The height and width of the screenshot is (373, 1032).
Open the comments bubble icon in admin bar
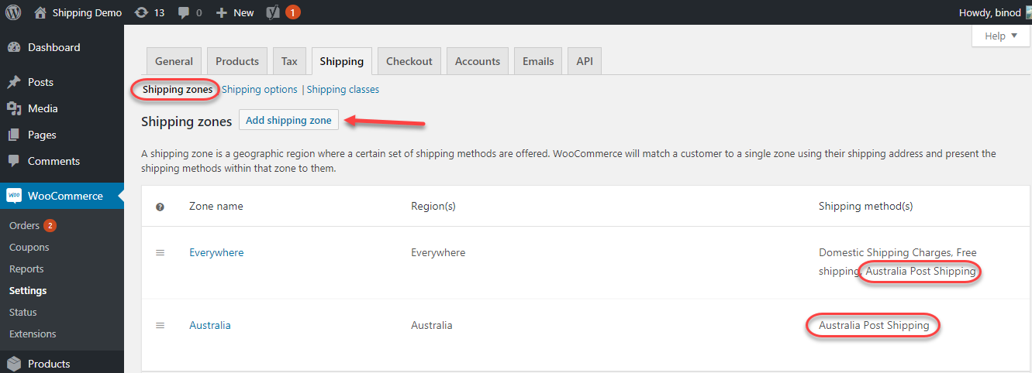(183, 12)
